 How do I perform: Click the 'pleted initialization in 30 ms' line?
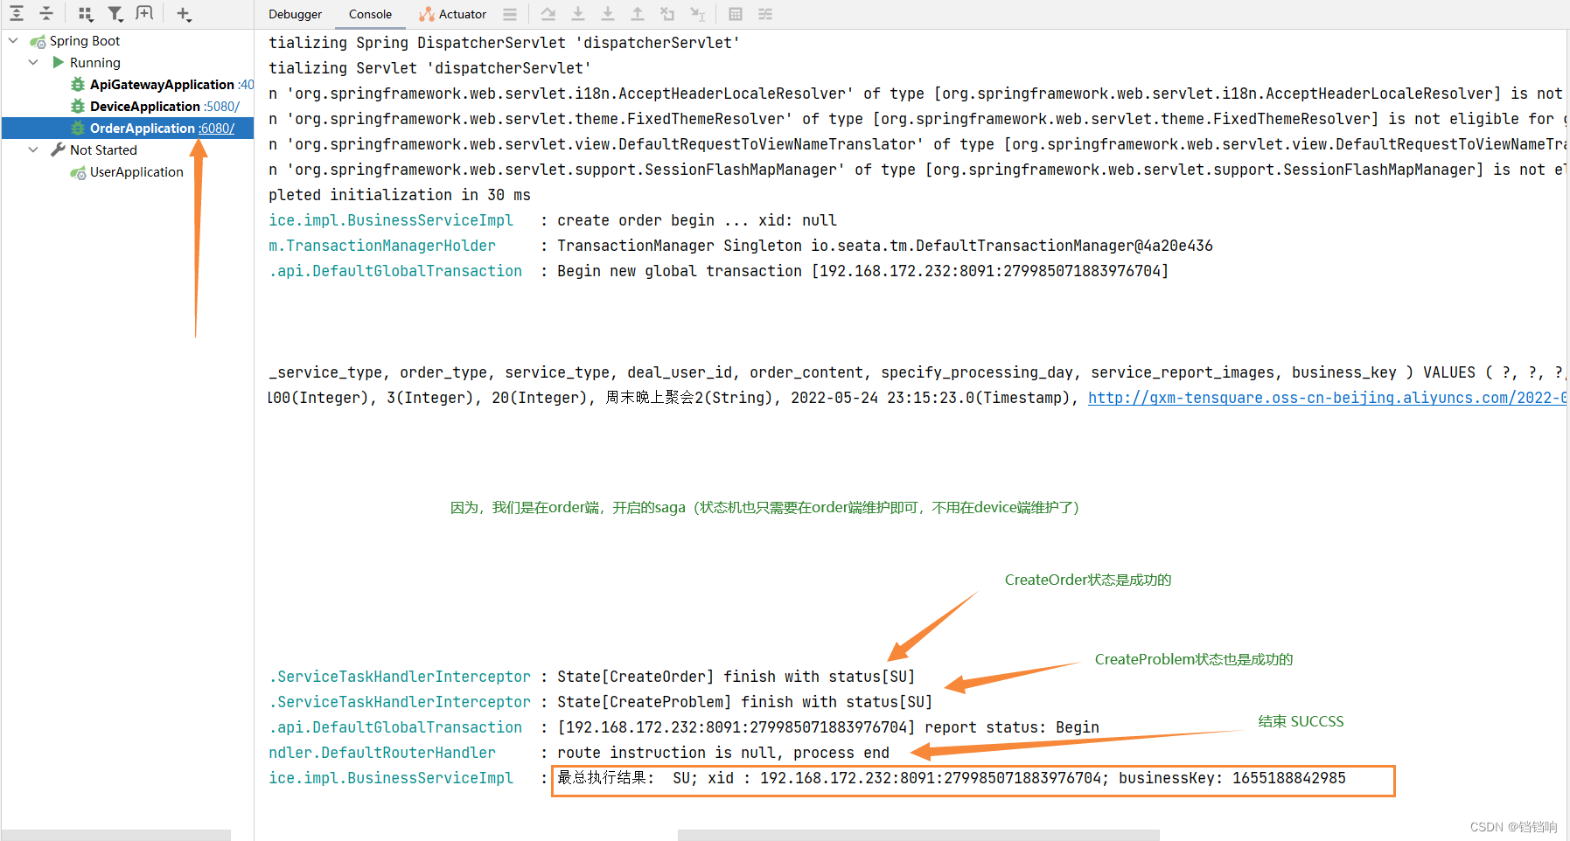pos(400,195)
